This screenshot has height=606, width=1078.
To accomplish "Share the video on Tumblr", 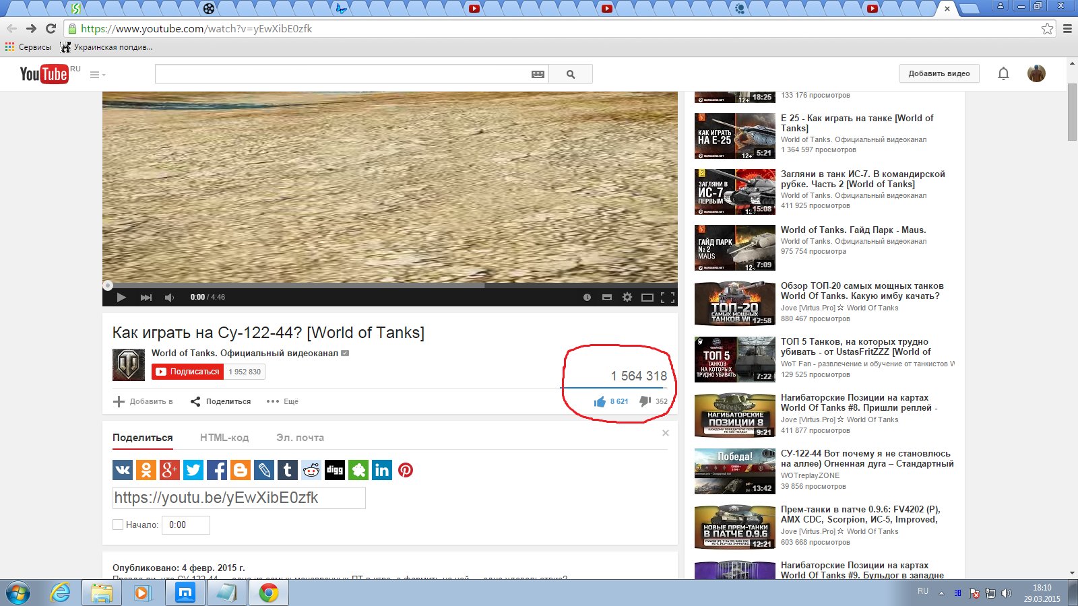I will tap(288, 470).
